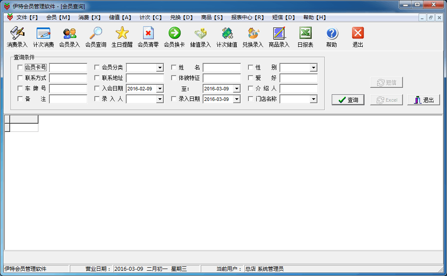Open the 商品录入 toolbar icon
This screenshot has height=276, width=447.
pos(279,37)
